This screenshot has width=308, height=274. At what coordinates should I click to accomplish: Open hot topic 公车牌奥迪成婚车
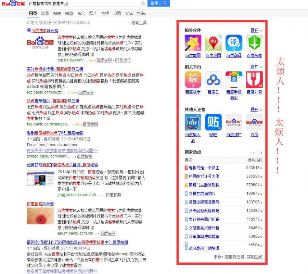pos(204,237)
